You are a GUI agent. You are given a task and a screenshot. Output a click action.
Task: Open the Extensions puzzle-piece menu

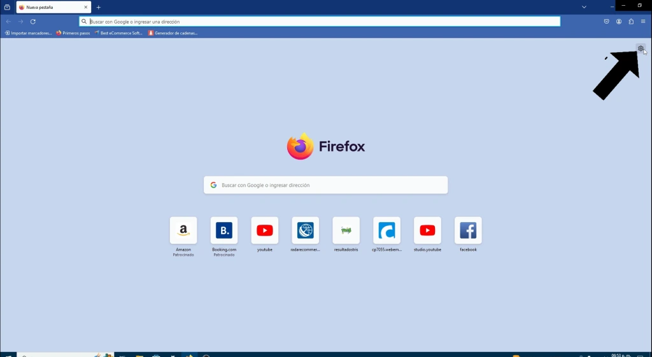[x=631, y=22]
